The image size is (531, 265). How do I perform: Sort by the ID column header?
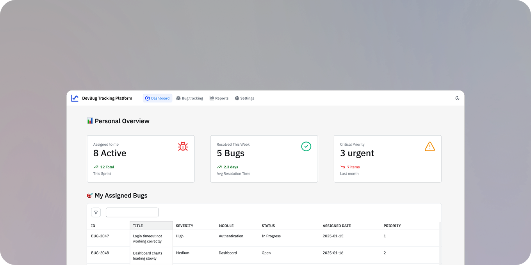(x=108, y=226)
